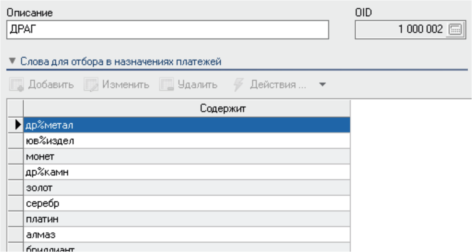Open the toolbar dropdown arrow after Действия

click(322, 85)
